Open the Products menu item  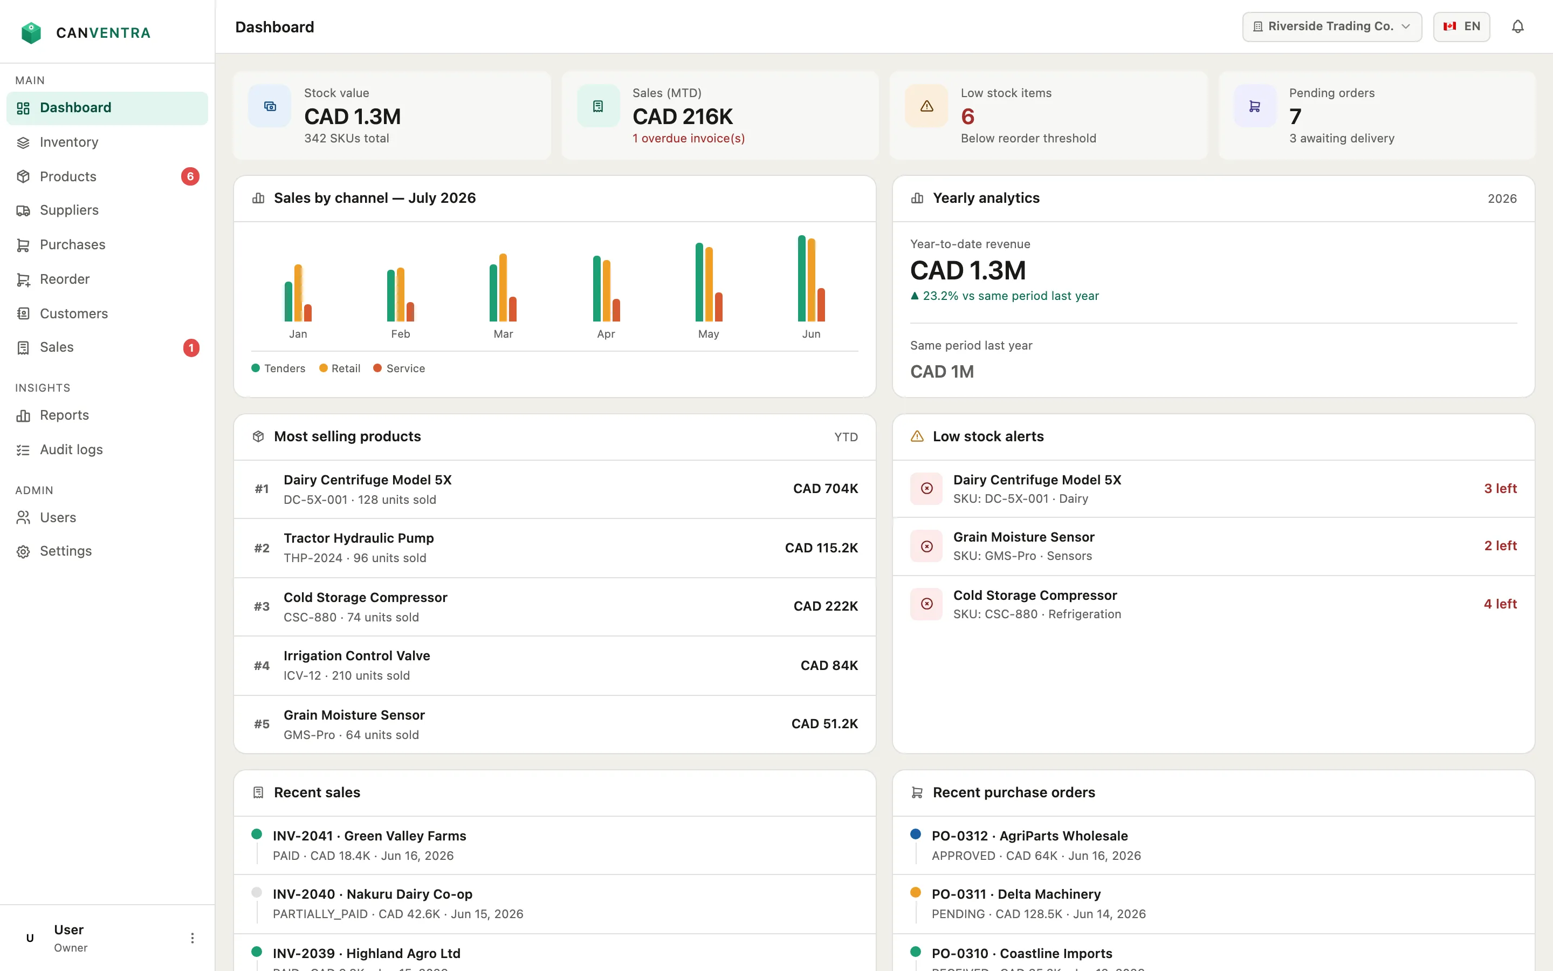point(107,176)
